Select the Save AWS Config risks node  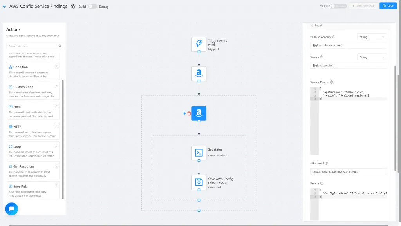pyautogui.click(x=199, y=182)
